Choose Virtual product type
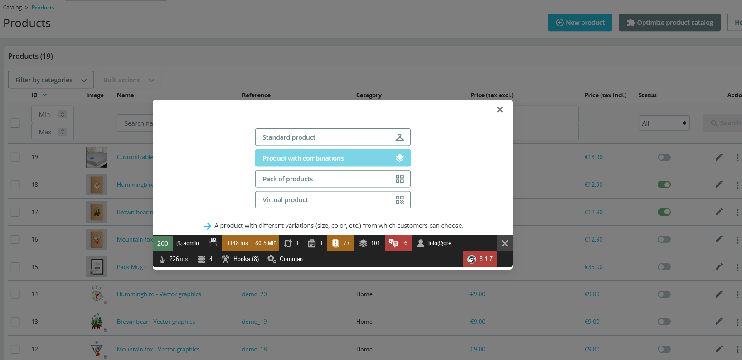Viewport: 742px width, 360px height. [333, 200]
